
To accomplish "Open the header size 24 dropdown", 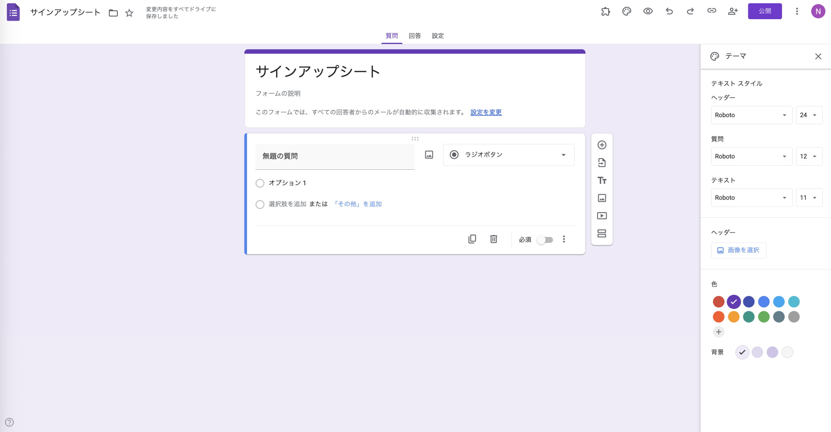I will coord(810,115).
